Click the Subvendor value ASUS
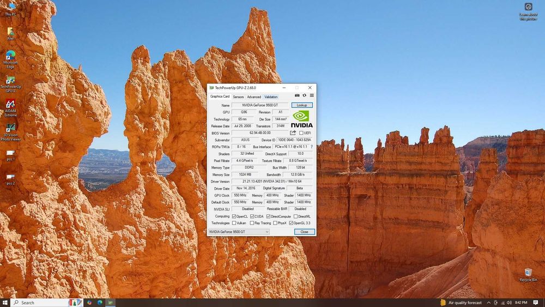545x307 pixels. coord(245,140)
